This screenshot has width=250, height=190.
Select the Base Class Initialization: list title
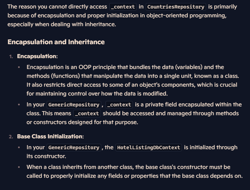(x=50, y=136)
